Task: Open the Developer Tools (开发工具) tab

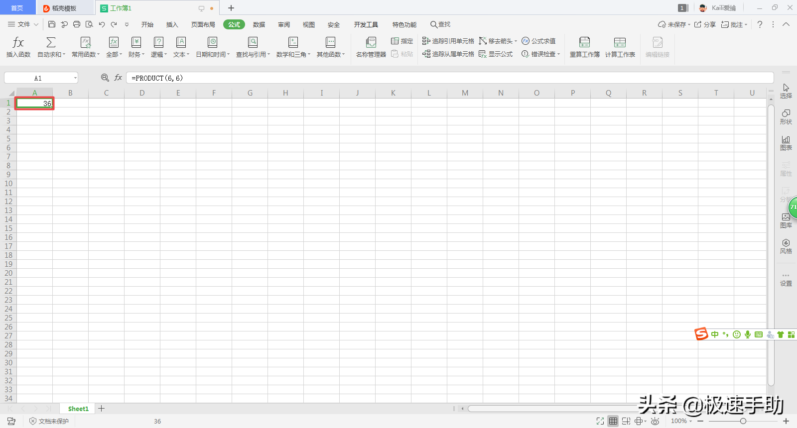Action: click(366, 24)
